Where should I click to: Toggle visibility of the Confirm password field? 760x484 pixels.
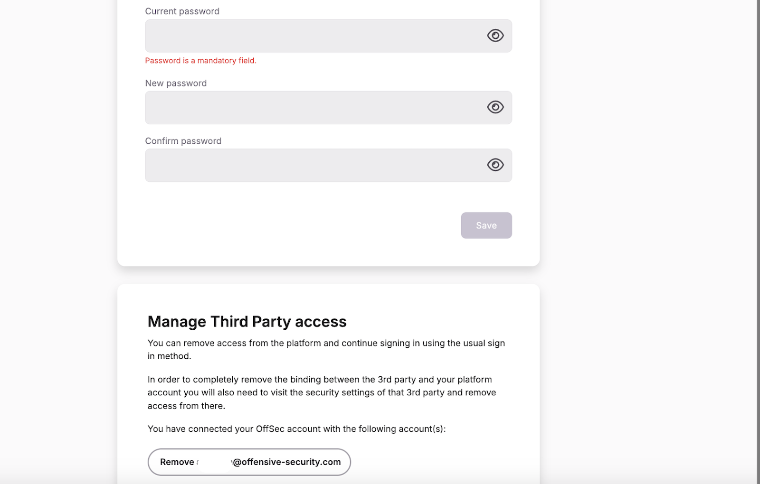click(495, 165)
